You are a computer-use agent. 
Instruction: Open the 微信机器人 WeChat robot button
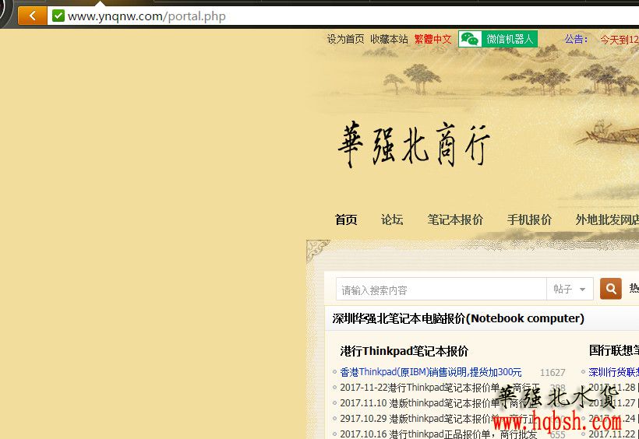pyautogui.click(x=498, y=39)
